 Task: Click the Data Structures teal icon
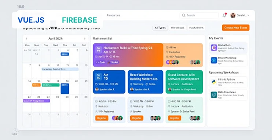[214, 95]
